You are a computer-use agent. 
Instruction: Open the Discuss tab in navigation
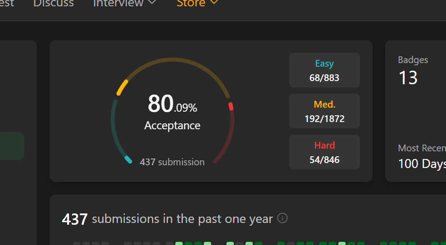click(54, 3)
